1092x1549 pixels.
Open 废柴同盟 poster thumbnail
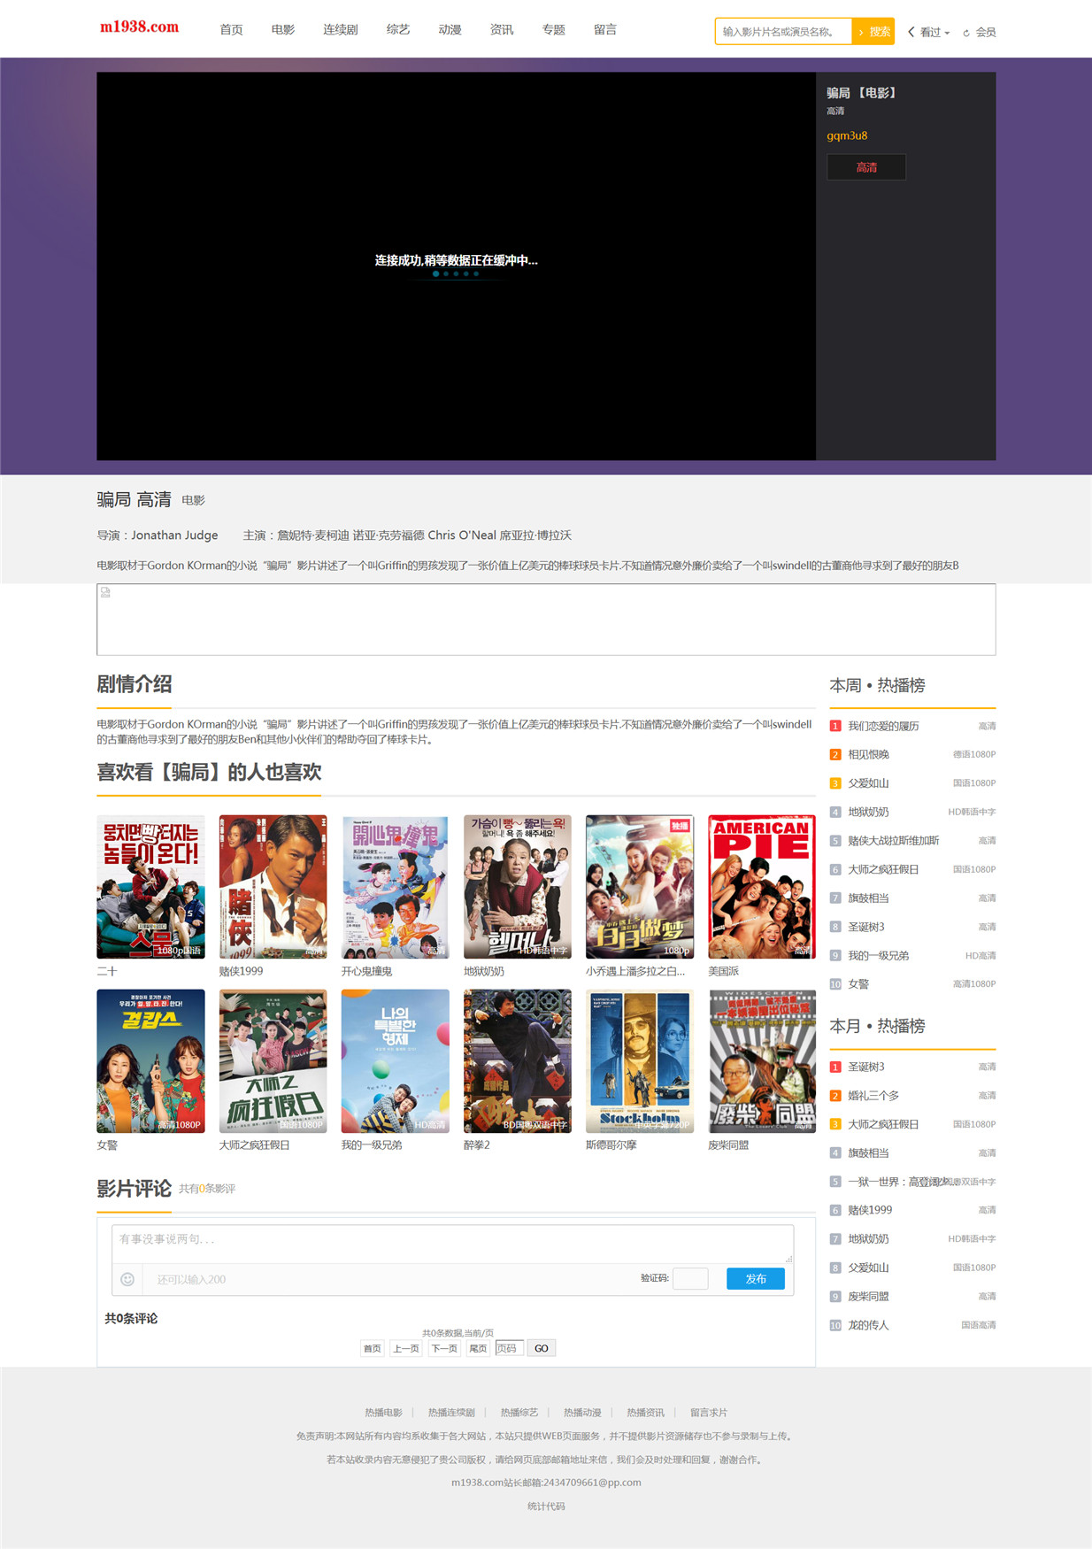click(762, 1061)
